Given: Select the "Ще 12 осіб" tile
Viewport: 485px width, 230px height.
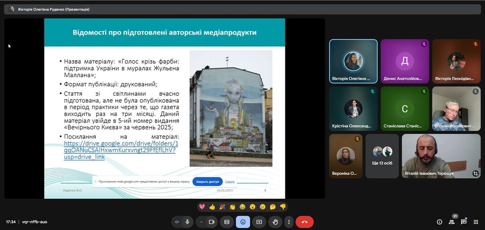Looking at the screenshot, I should pos(382,156).
